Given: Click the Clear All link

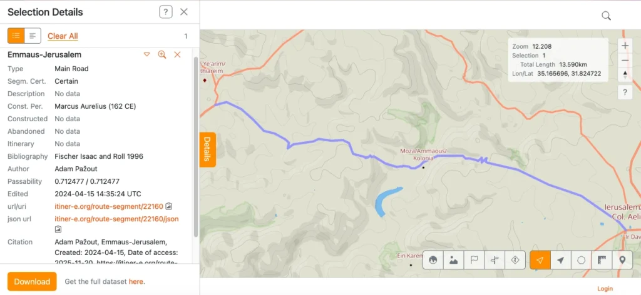Looking at the screenshot, I should (x=63, y=36).
